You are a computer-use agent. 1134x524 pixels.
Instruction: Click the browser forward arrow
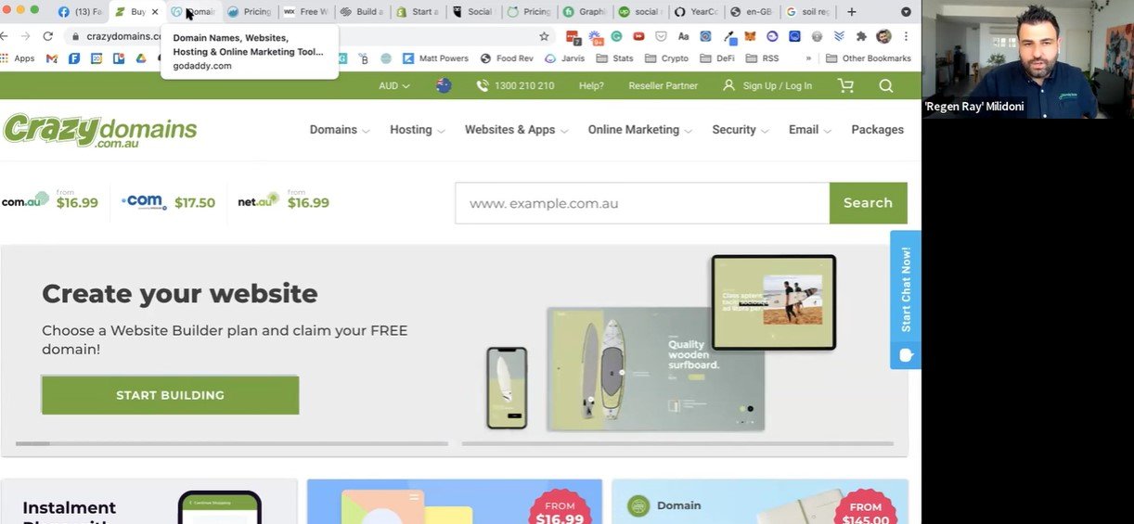pos(25,36)
